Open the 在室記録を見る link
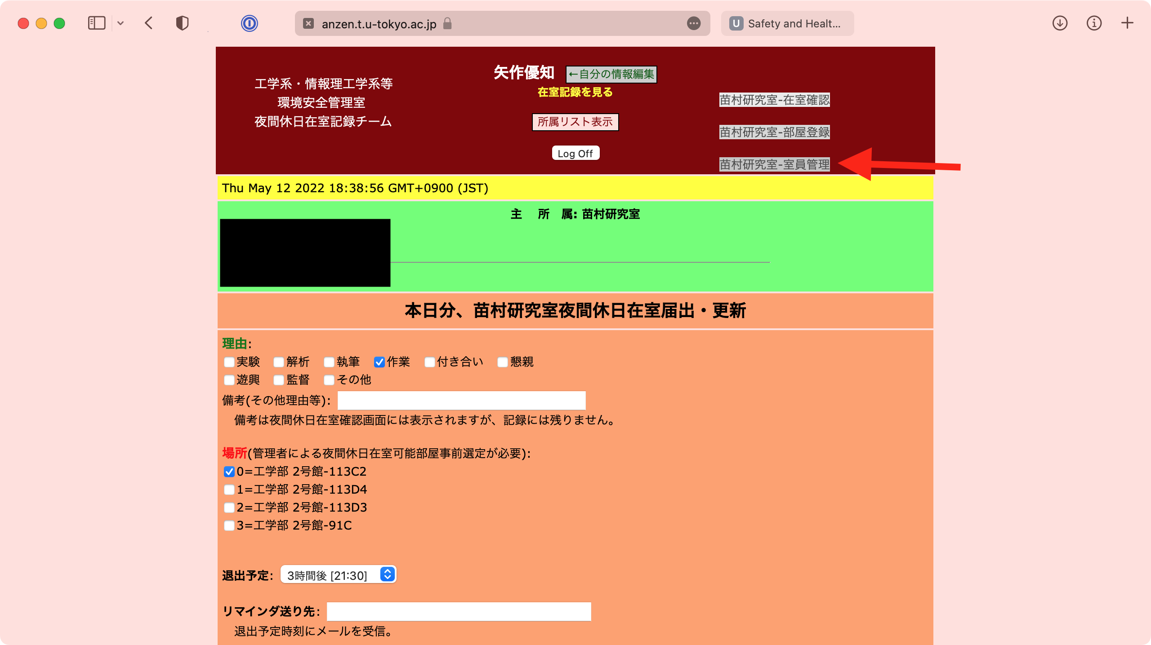The image size is (1151, 645). pos(575,92)
